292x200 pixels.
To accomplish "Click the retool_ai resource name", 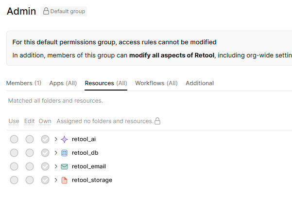I will 84,139.
